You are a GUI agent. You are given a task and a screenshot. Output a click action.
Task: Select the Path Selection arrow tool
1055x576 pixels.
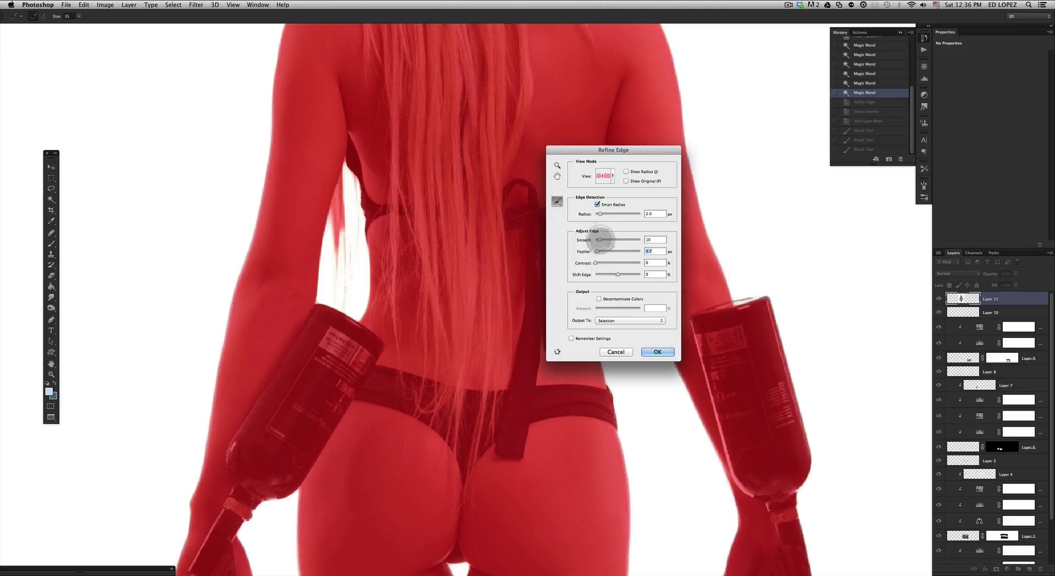click(51, 341)
